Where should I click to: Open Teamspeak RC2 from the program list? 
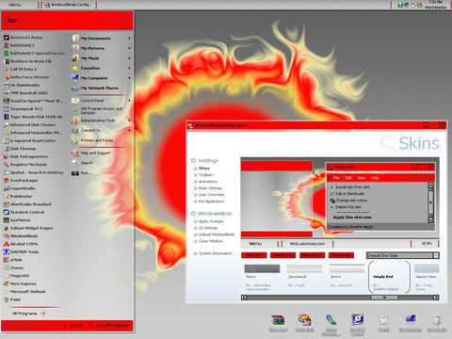tap(23, 109)
